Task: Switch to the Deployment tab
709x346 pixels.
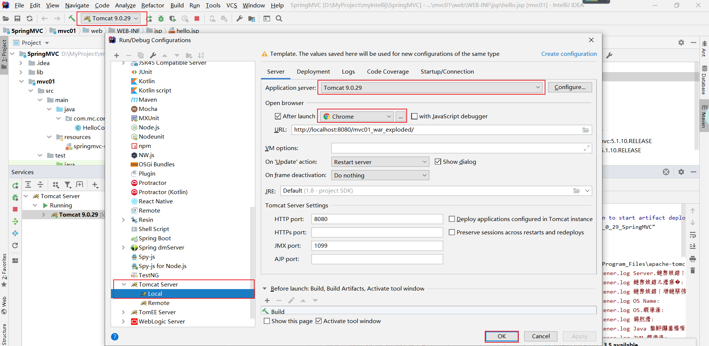Action: click(x=313, y=72)
